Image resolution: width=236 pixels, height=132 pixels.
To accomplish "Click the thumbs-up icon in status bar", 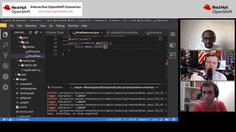I will coord(162,120).
